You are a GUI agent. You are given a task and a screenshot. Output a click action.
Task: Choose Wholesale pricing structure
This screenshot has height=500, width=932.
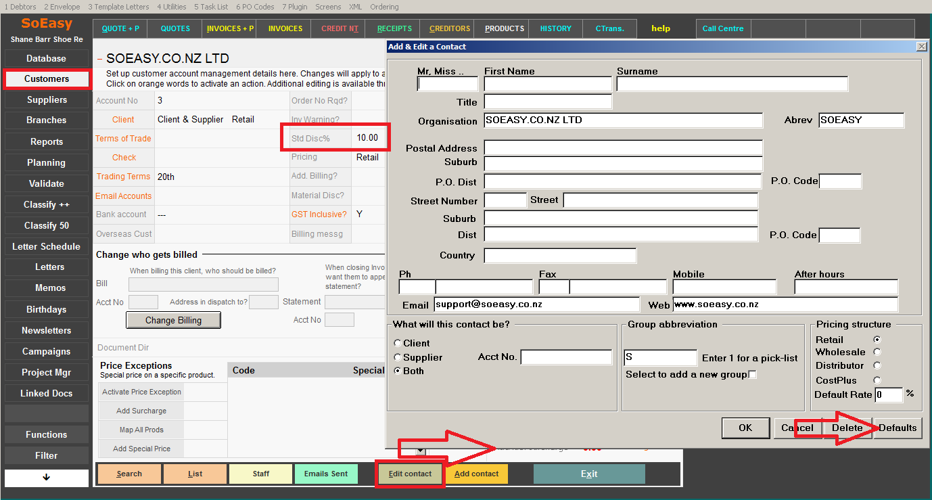(877, 352)
